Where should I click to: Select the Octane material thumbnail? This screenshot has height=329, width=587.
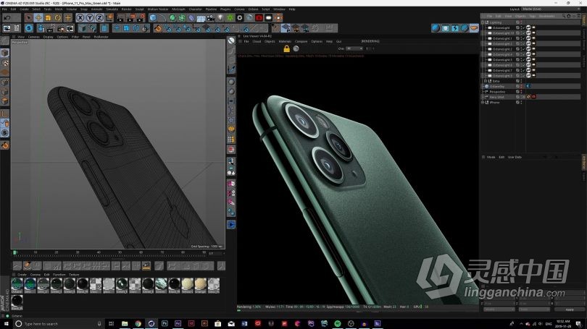17,286
